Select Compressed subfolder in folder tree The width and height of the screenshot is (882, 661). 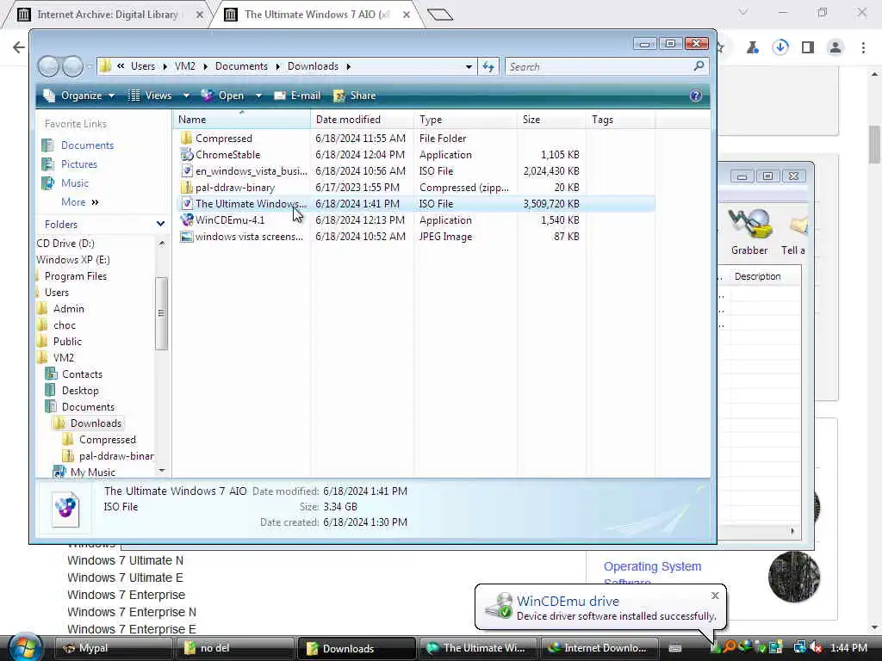pyautogui.click(x=108, y=440)
